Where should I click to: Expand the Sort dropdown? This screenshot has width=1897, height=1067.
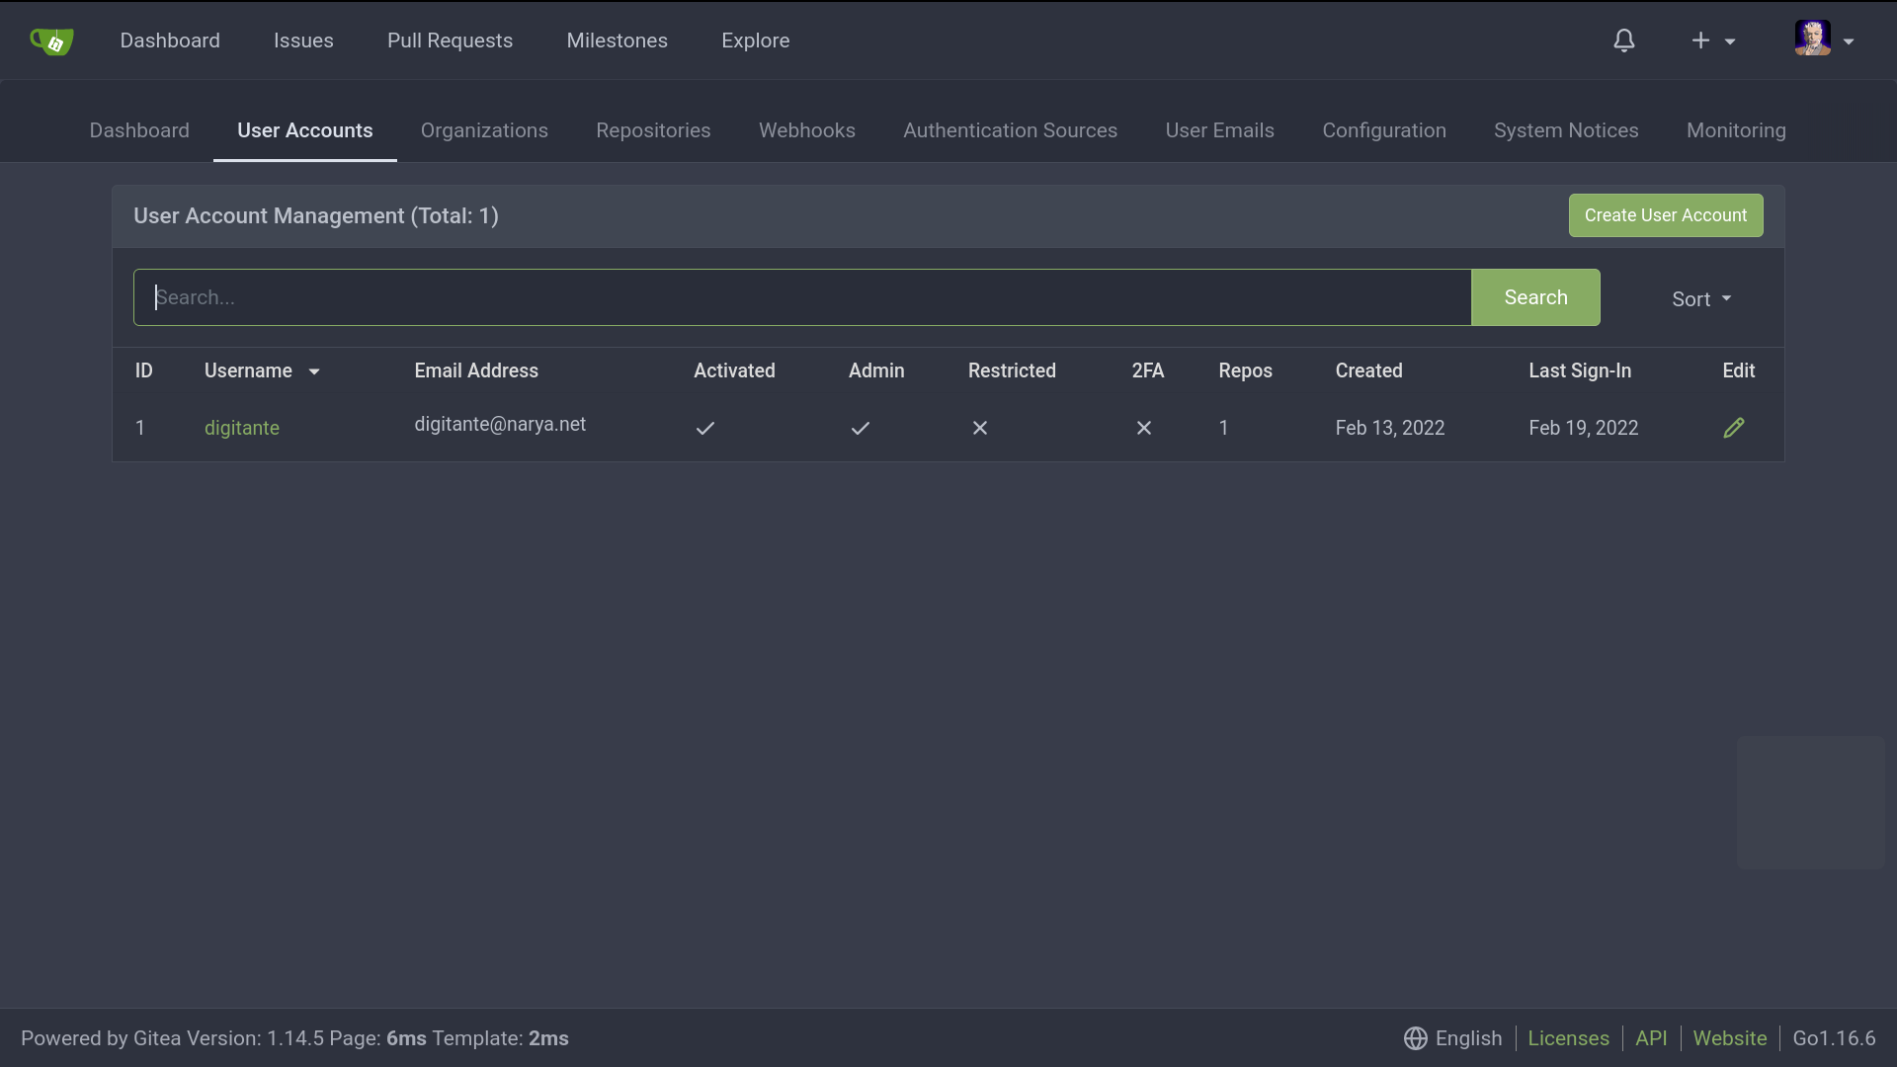point(1700,298)
